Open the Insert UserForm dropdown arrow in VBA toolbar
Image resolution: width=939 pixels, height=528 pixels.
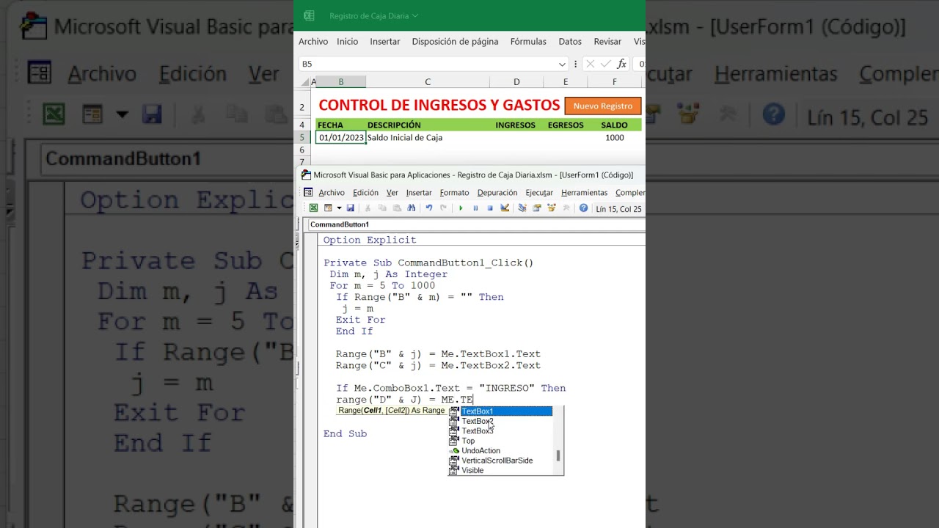point(339,208)
